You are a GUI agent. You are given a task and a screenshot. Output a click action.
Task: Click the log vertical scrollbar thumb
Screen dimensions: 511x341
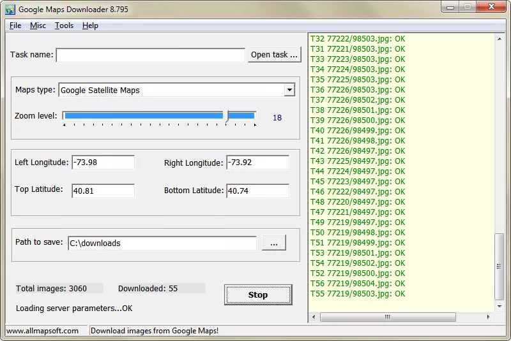tap(499, 266)
